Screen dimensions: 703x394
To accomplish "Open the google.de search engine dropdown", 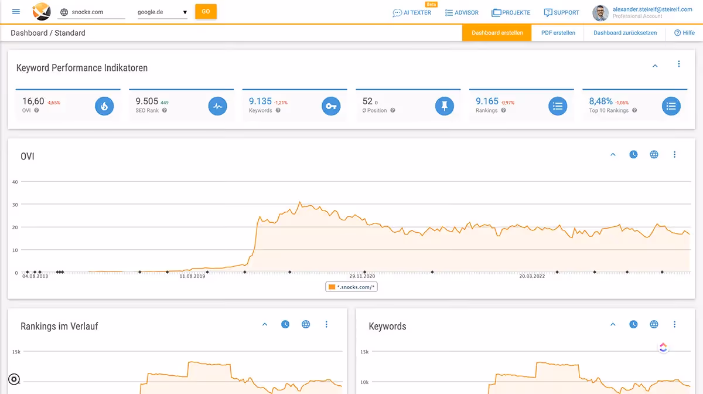I will (162, 12).
